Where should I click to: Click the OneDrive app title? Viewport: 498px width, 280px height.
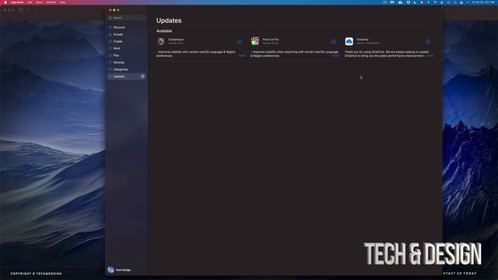pyautogui.click(x=363, y=40)
